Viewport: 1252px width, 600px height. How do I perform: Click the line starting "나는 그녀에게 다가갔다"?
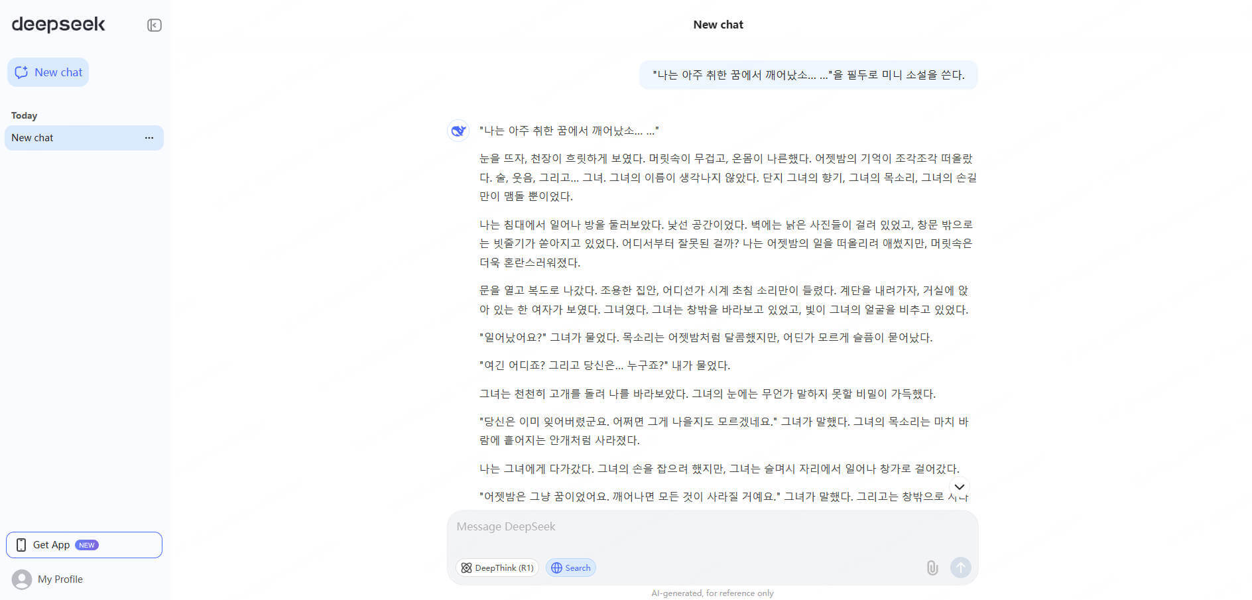pos(720,469)
